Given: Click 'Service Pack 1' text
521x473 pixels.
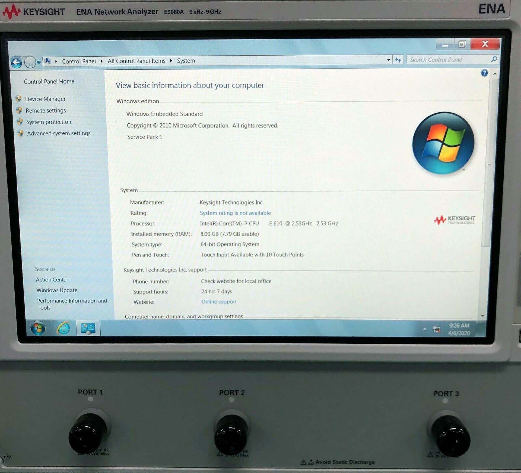Looking at the screenshot, I should tap(145, 137).
